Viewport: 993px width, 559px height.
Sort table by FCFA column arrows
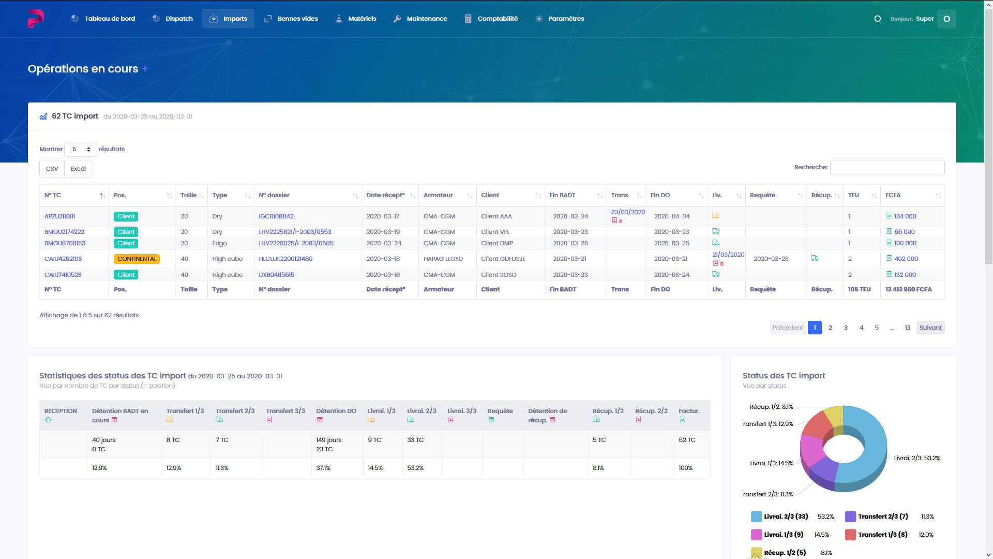tap(938, 196)
